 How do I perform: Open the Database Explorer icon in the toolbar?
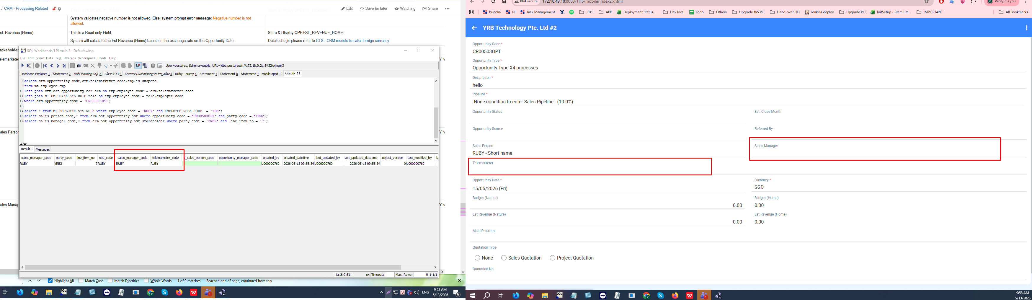click(x=153, y=66)
